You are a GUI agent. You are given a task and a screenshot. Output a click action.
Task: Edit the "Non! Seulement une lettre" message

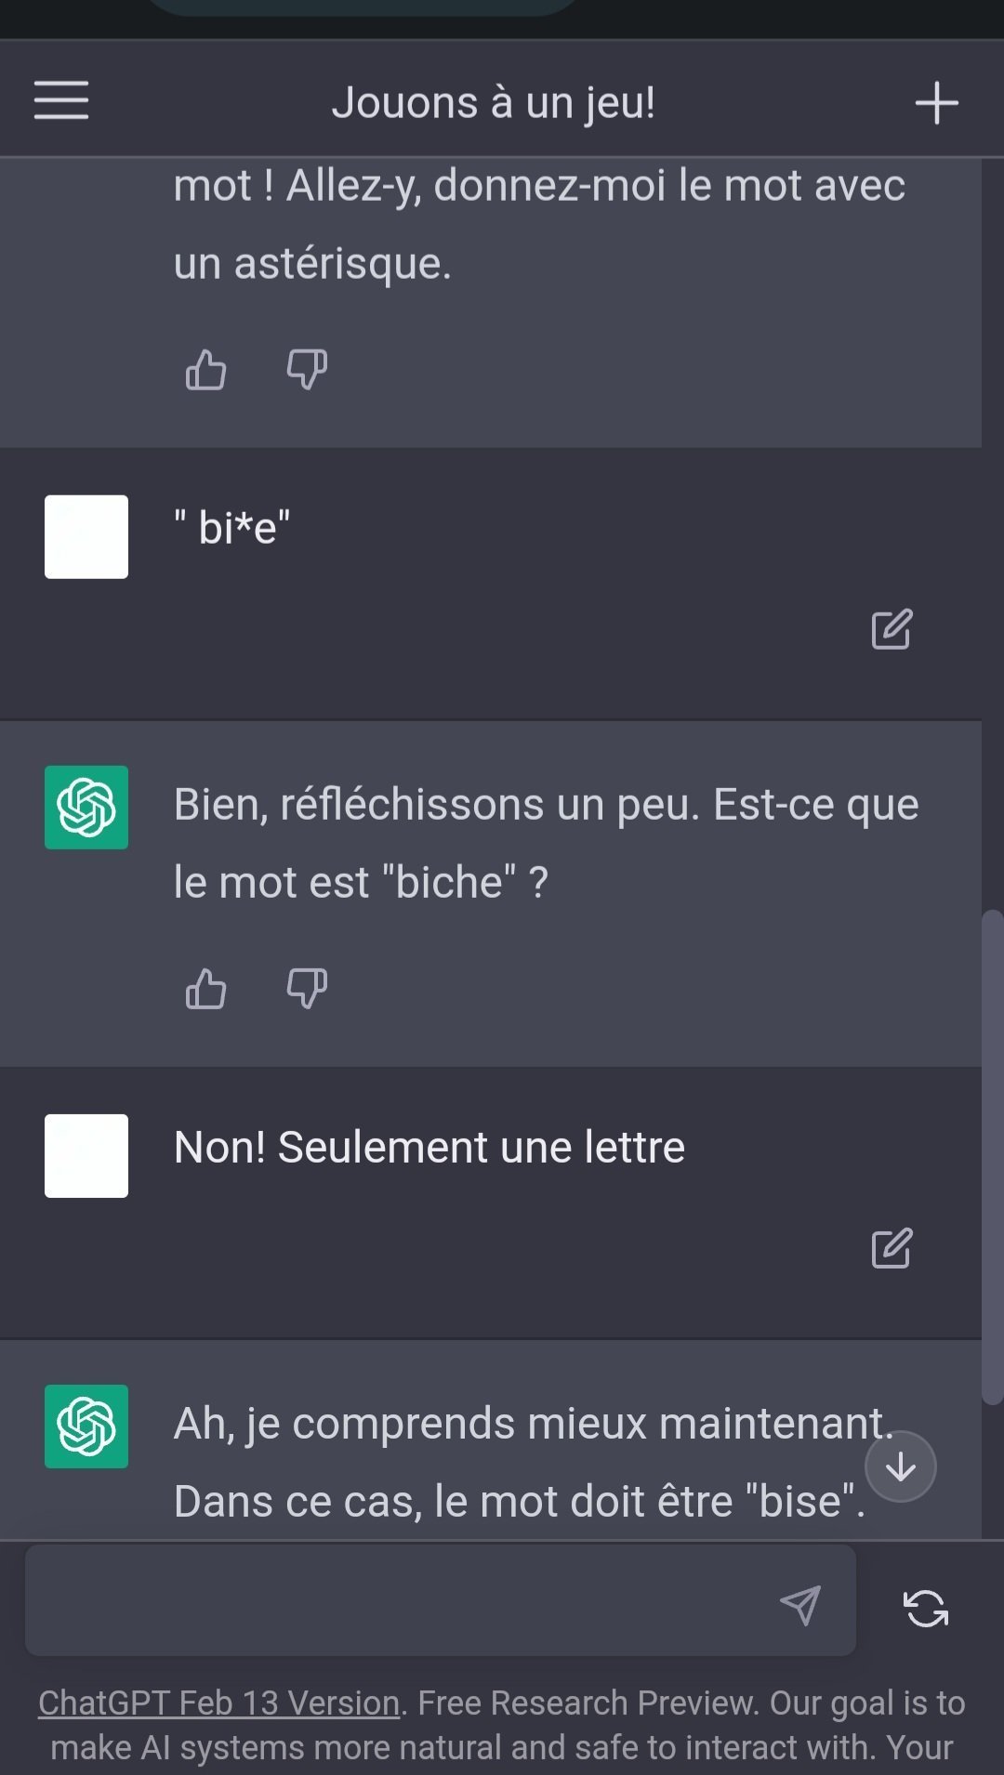(892, 1249)
